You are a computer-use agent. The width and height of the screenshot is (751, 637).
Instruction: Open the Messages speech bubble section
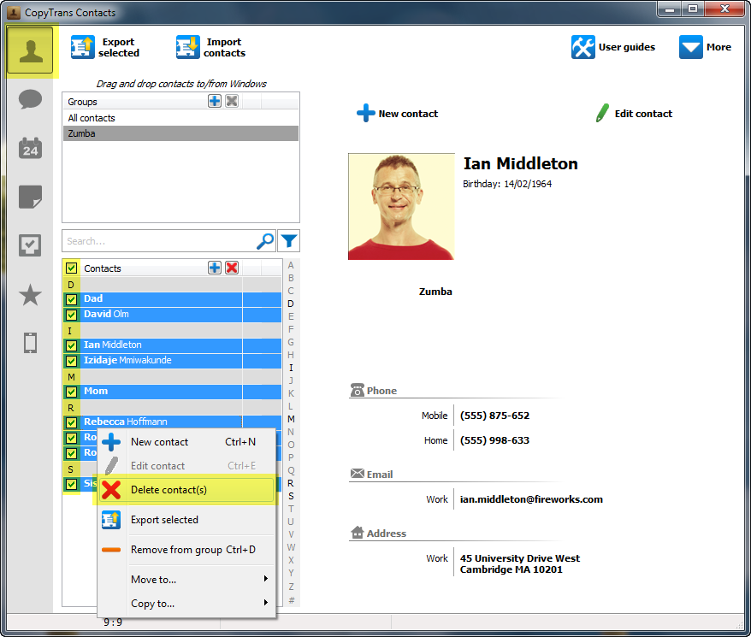[30, 99]
